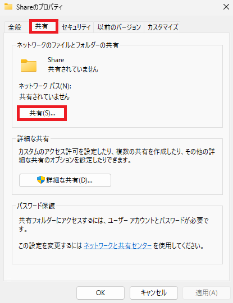Click the 詳細な共有 group heading
Screen dimensions: 233x303
point(33,138)
